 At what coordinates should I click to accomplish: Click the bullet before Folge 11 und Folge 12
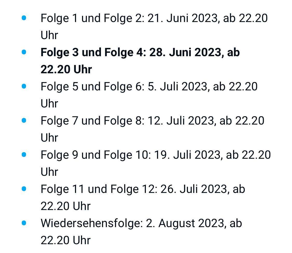pos(24,189)
